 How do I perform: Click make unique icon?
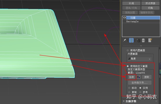coord(138,40)
